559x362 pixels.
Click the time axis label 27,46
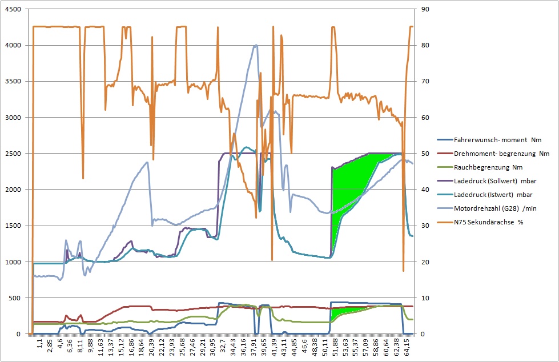click(192, 347)
